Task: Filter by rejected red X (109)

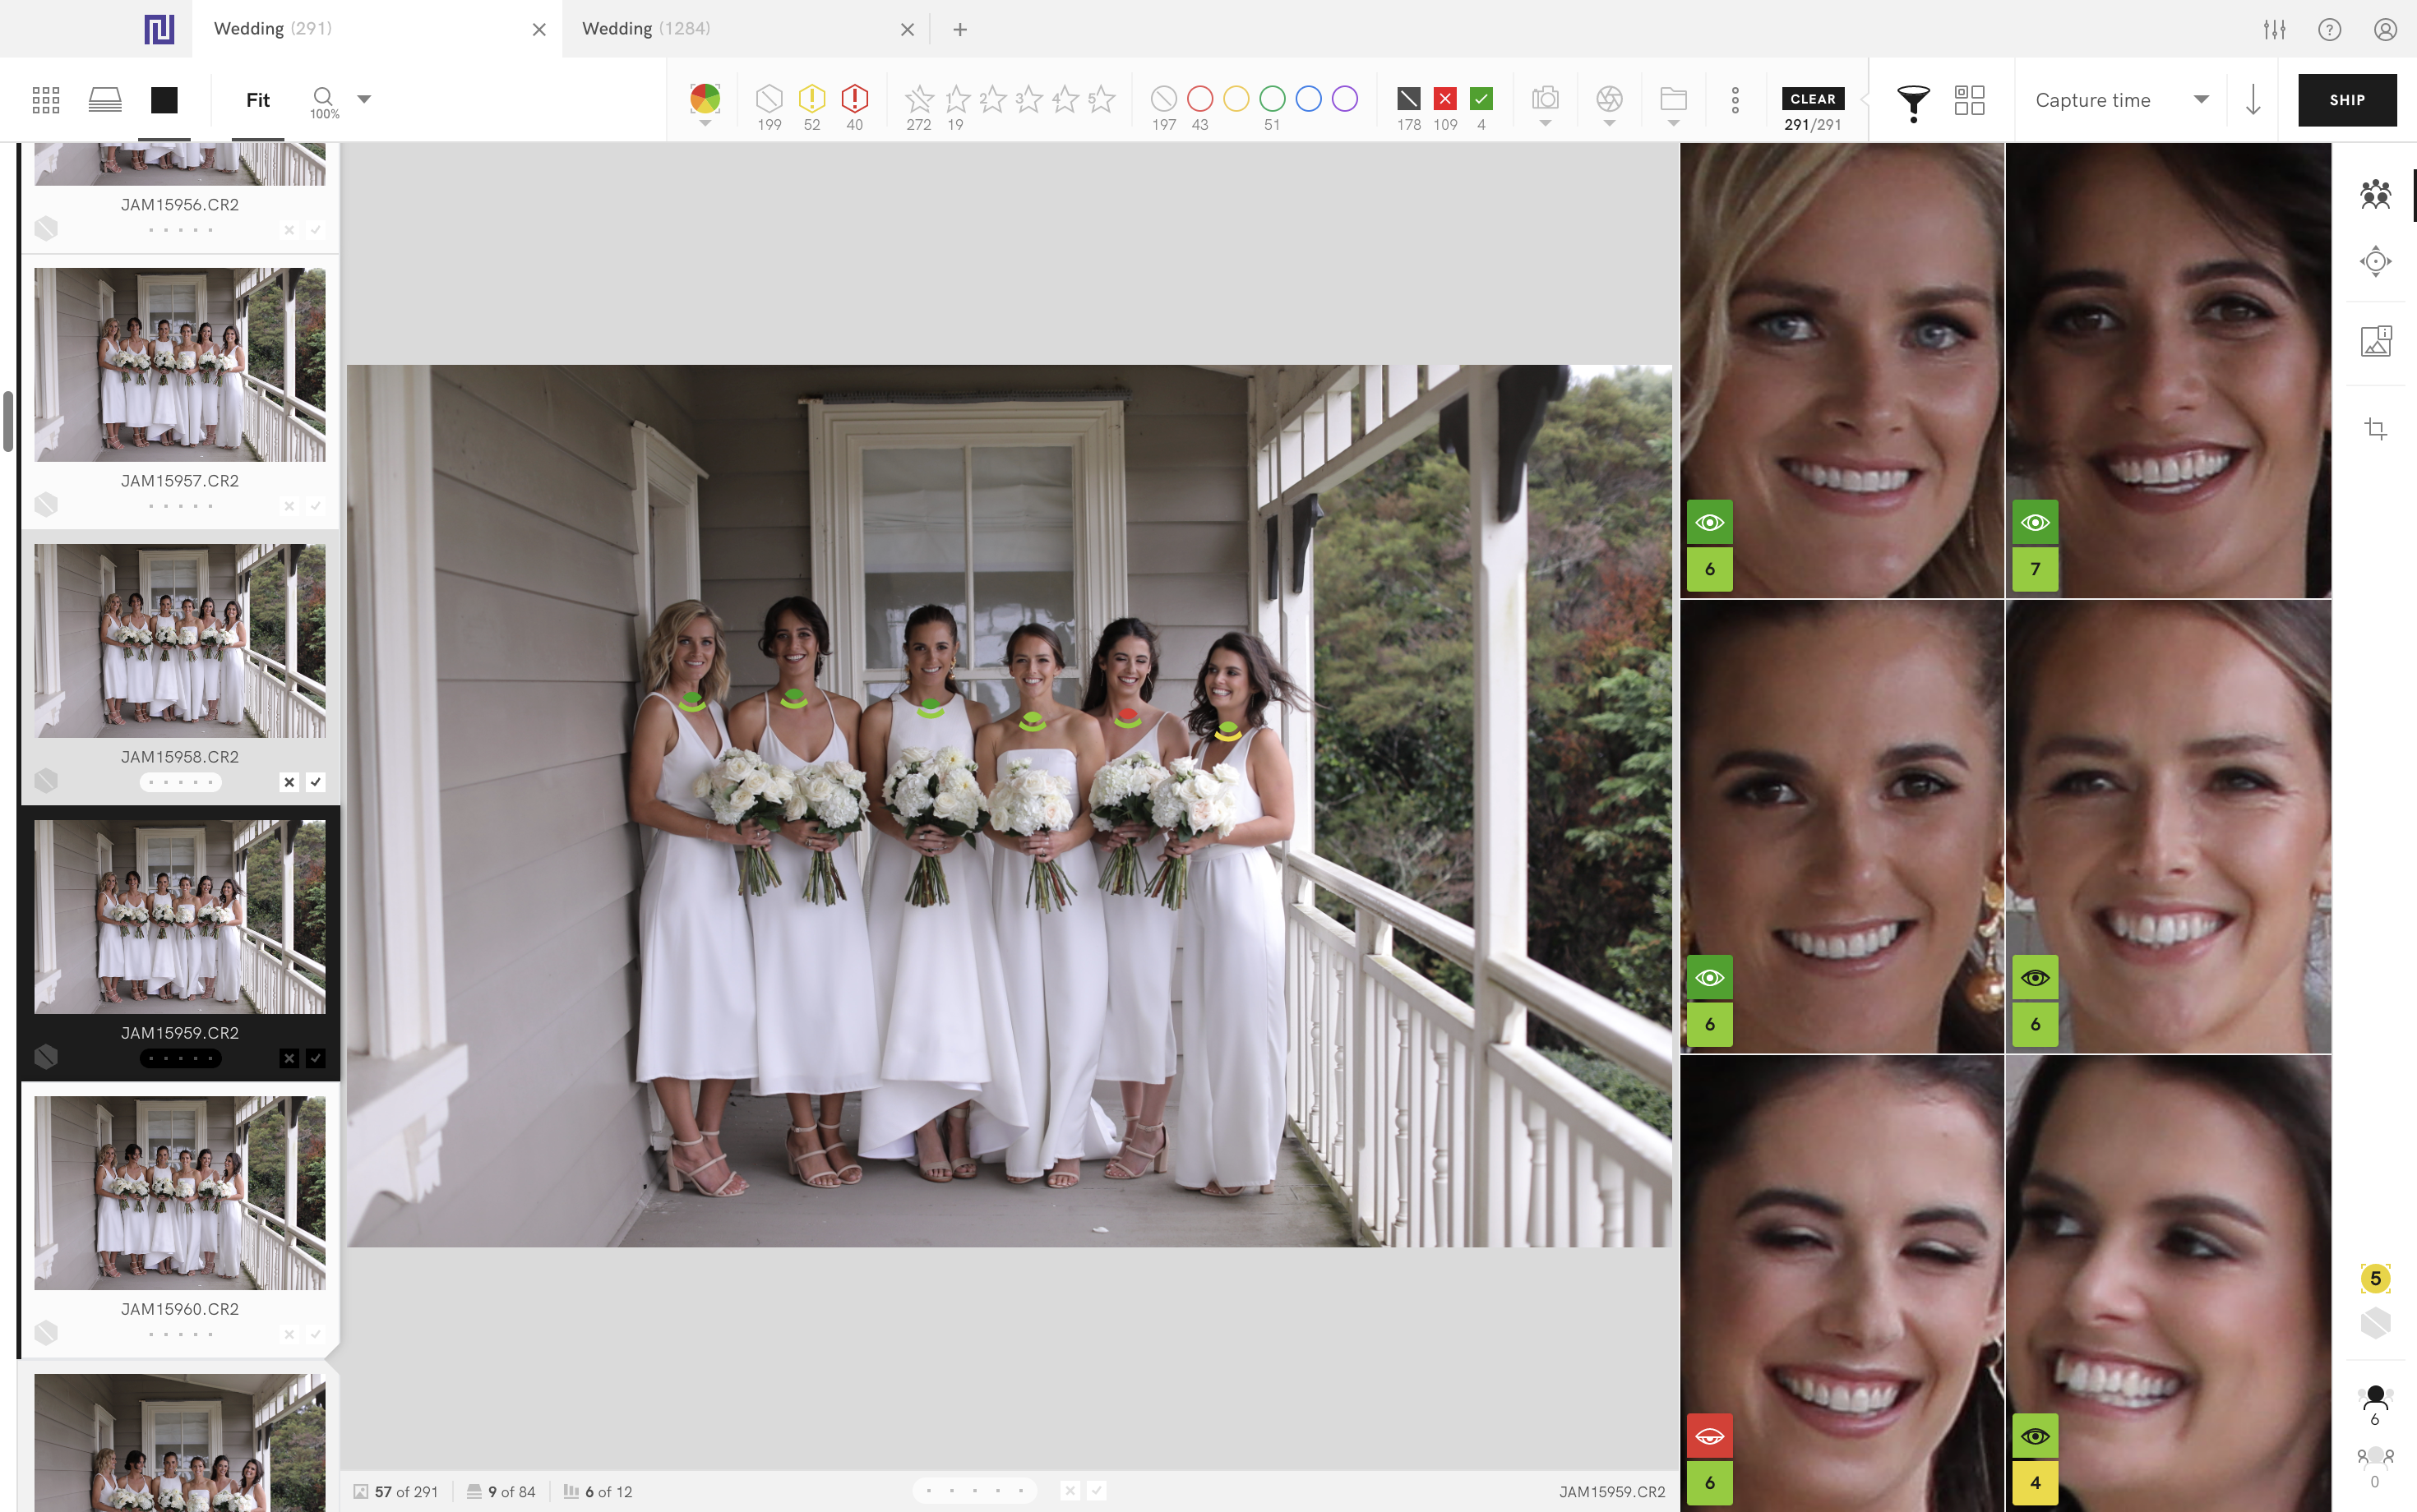Action: pyautogui.click(x=1444, y=98)
